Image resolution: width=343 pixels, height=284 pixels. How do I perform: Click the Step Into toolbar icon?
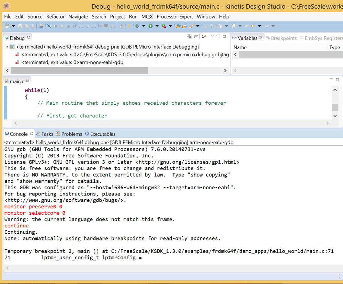[81, 26]
